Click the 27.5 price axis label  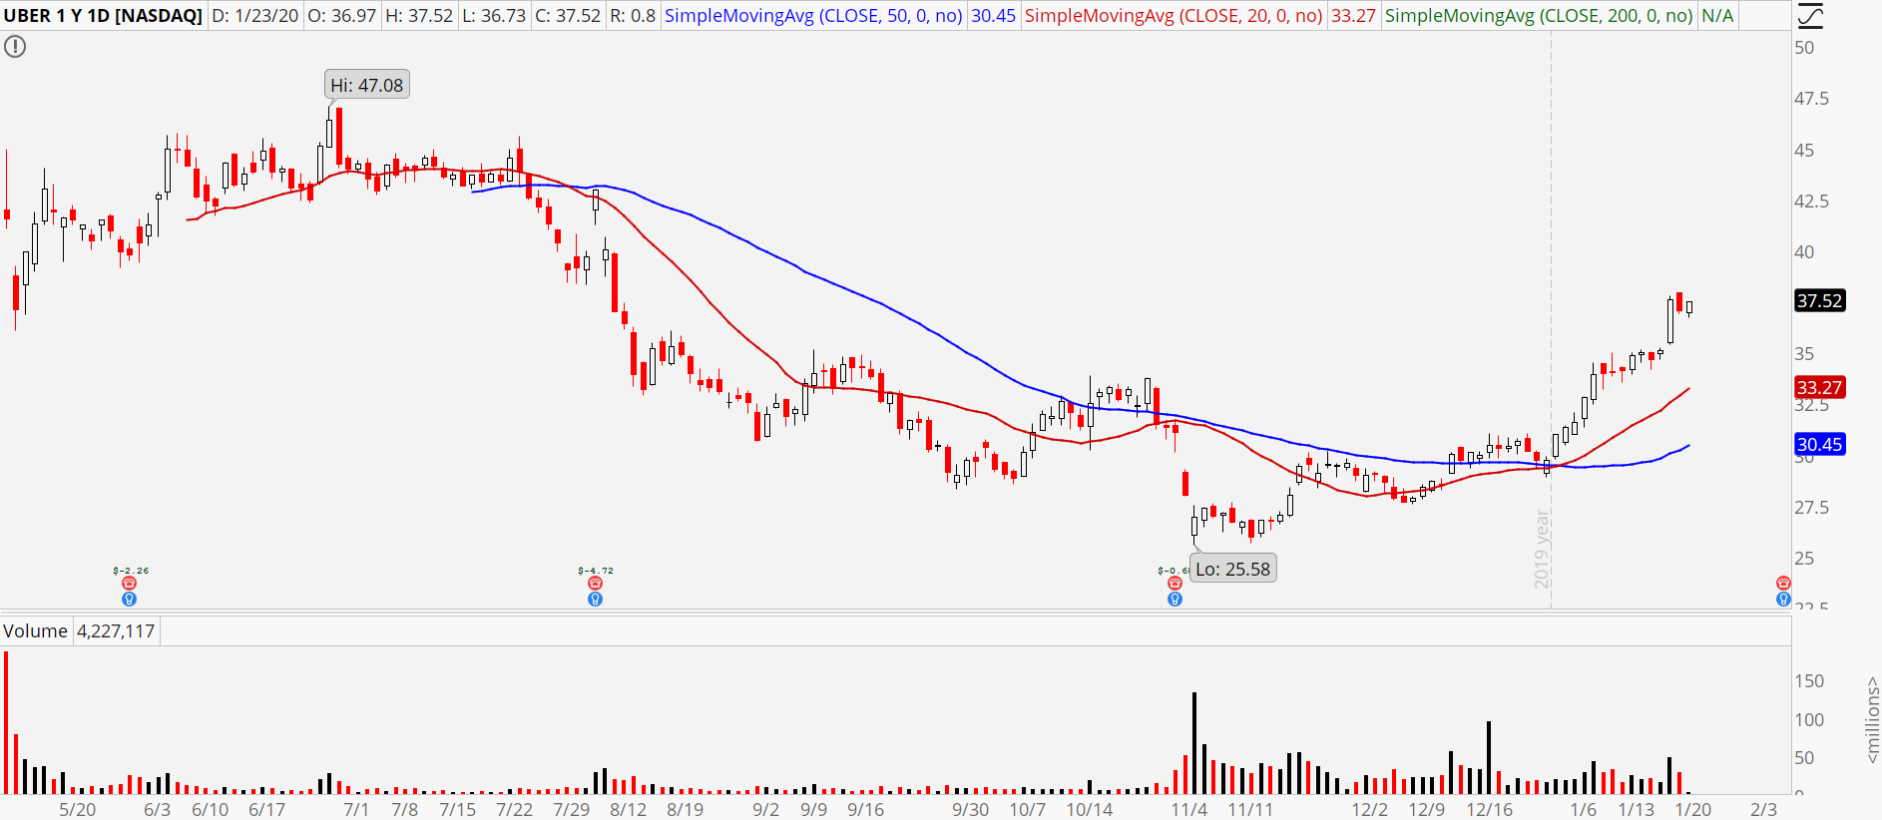1811,508
